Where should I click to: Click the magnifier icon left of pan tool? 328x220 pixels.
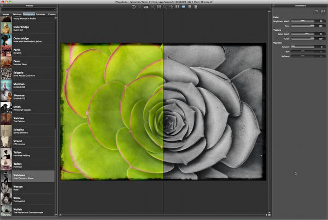pos(165,7)
